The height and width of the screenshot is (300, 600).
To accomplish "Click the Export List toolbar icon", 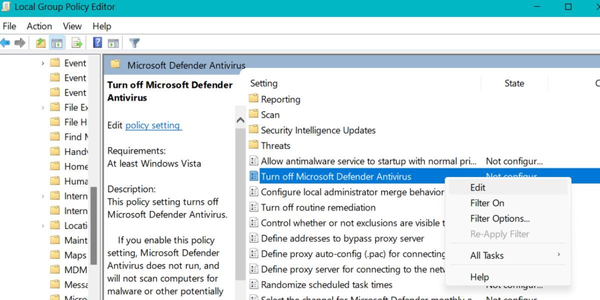I will coord(76,42).
